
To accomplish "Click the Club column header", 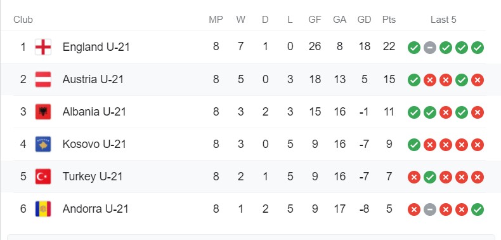I will (23, 20).
